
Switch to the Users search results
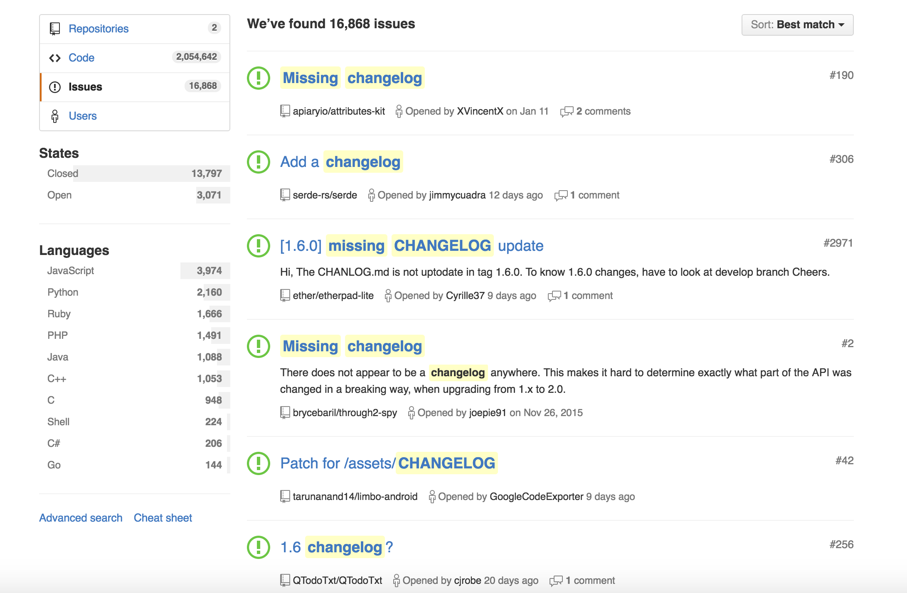click(x=135, y=116)
